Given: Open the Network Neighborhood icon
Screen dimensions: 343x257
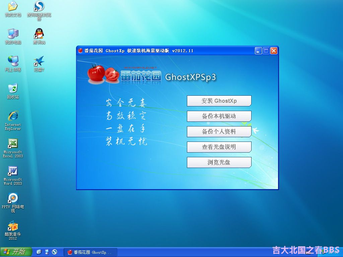Looking at the screenshot, I should 13,64.
